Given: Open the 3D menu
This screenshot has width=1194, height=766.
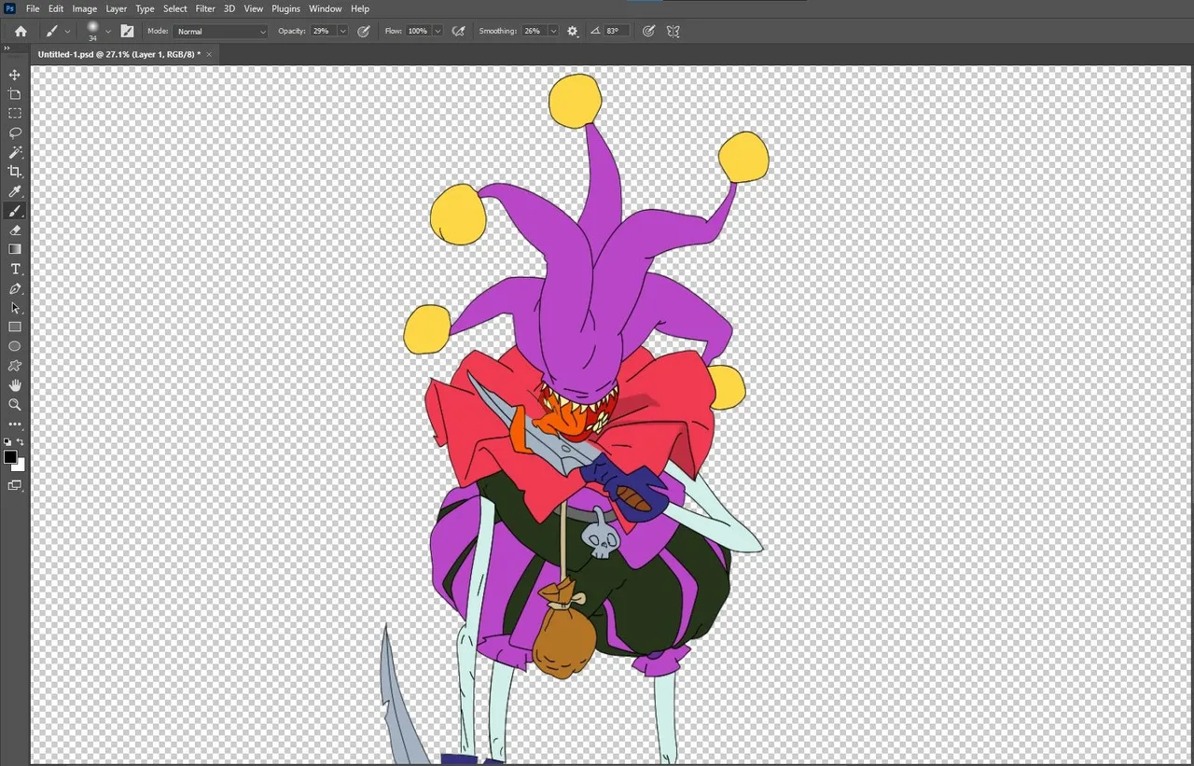Looking at the screenshot, I should point(229,8).
